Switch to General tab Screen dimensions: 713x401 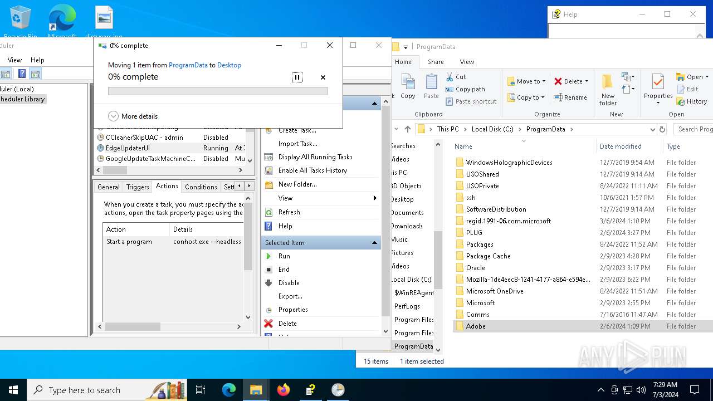click(x=109, y=187)
